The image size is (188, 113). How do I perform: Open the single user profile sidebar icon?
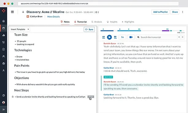click(4, 71)
